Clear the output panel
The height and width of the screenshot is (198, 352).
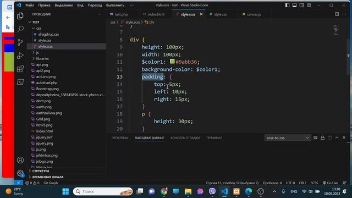click(x=315, y=137)
